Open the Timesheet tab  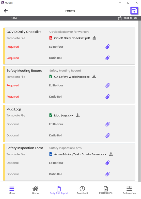pos(82,190)
